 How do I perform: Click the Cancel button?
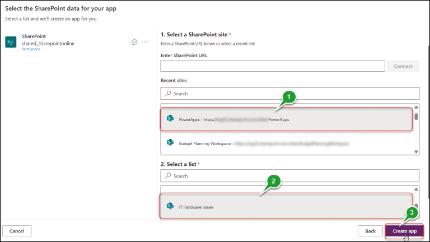pyautogui.click(x=17, y=231)
